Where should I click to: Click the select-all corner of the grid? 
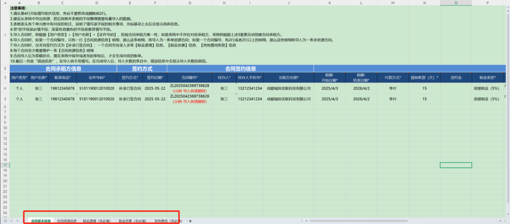click(x=5, y=2)
